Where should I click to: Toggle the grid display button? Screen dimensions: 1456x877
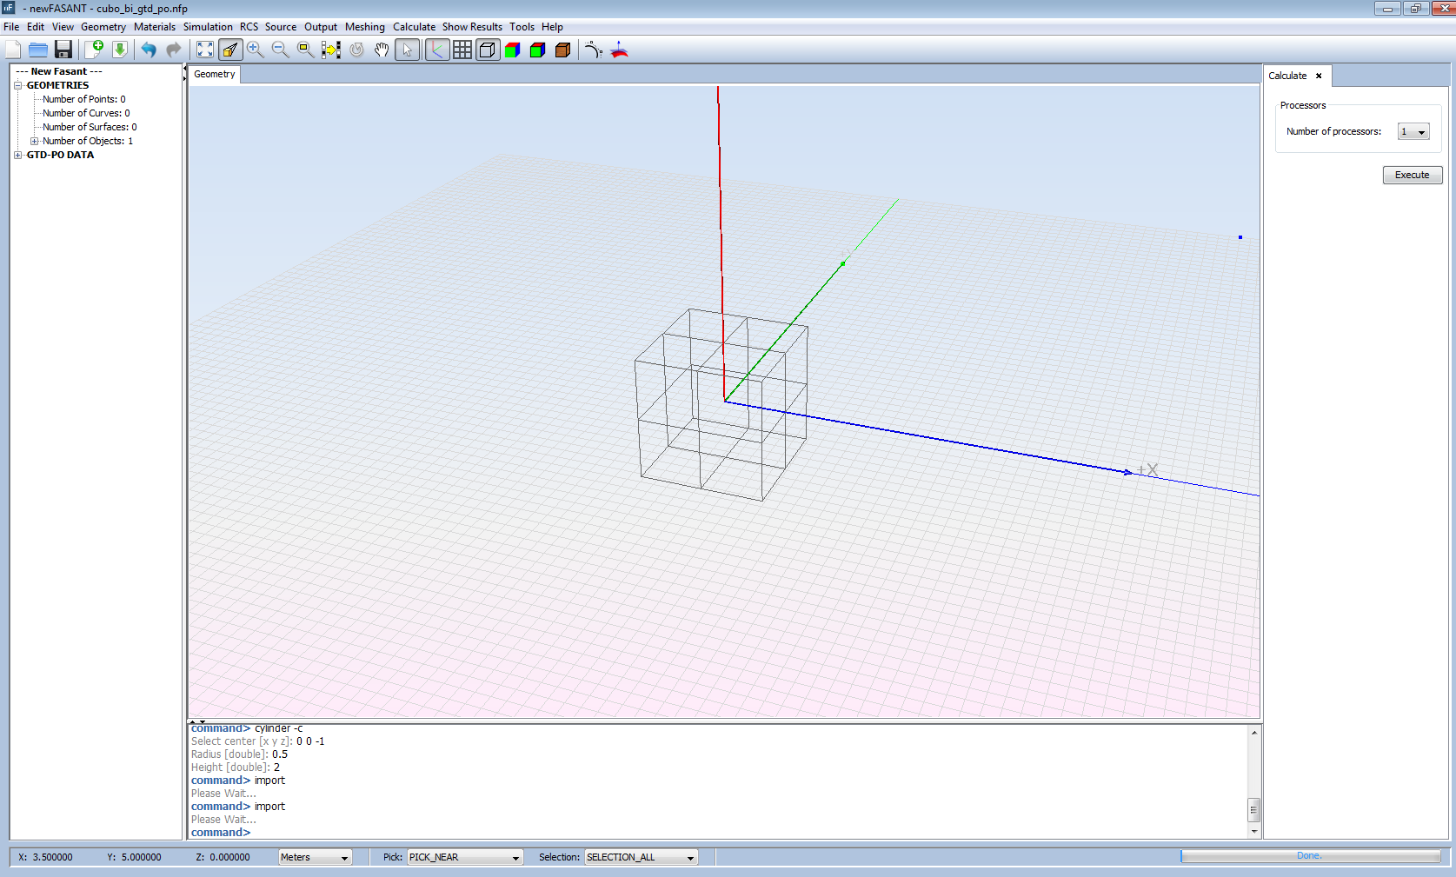pyautogui.click(x=462, y=50)
